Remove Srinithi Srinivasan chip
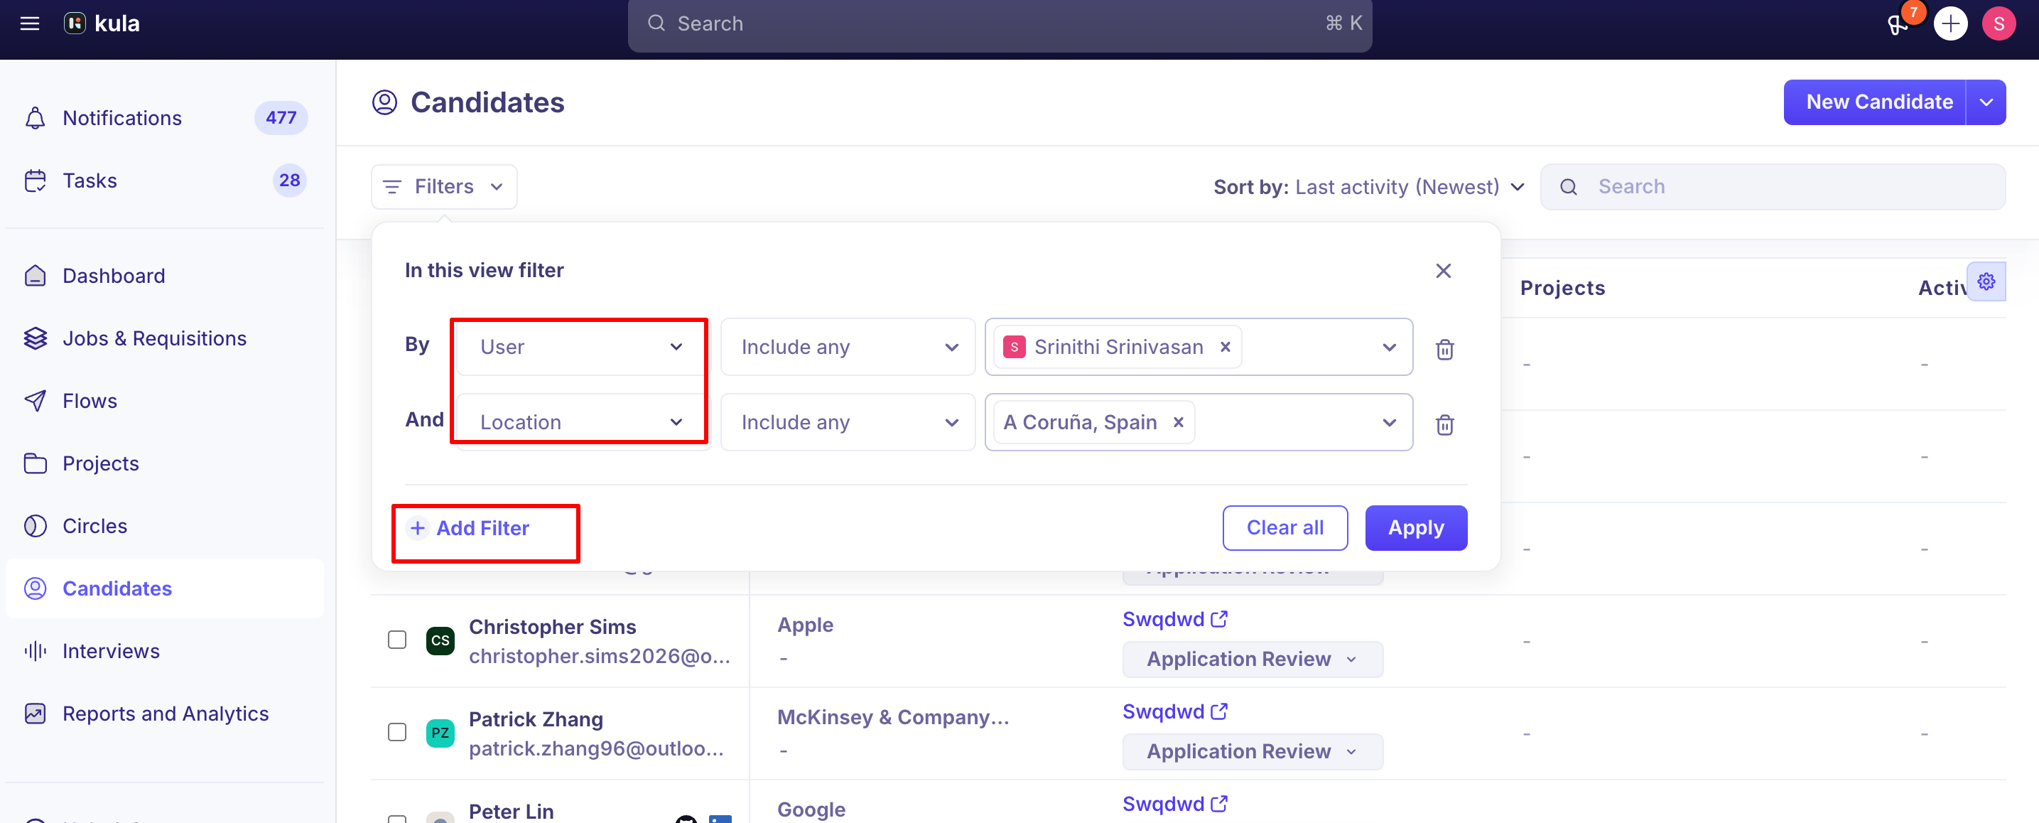This screenshot has width=2039, height=823. coord(1226,347)
